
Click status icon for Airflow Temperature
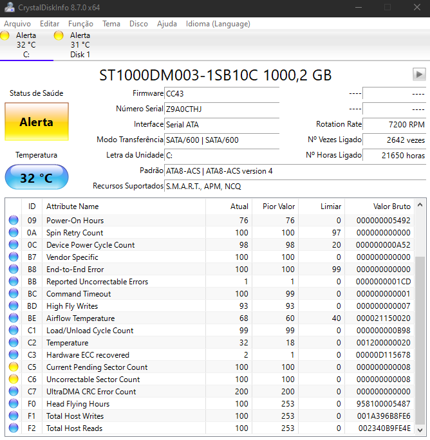[14, 318]
